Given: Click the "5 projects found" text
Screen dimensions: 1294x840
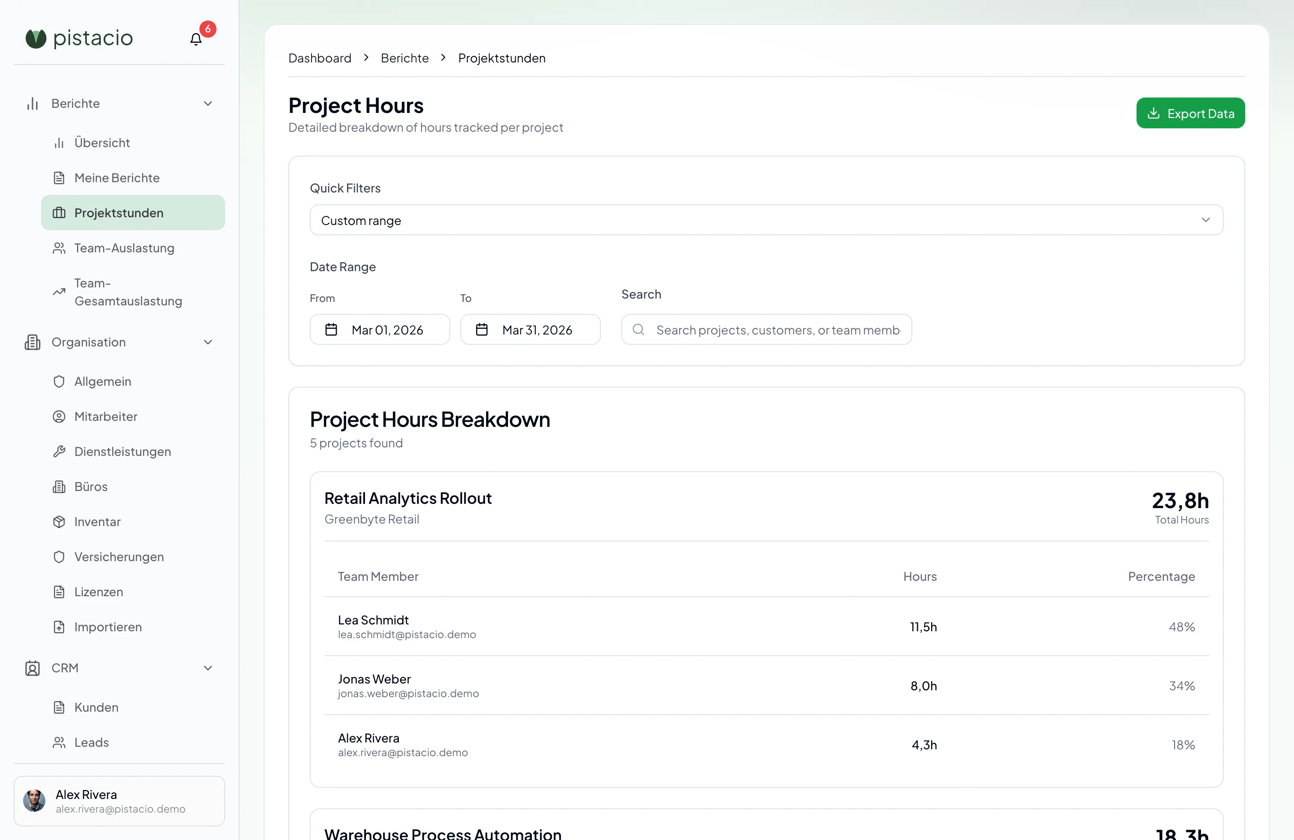Looking at the screenshot, I should pos(356,444).
